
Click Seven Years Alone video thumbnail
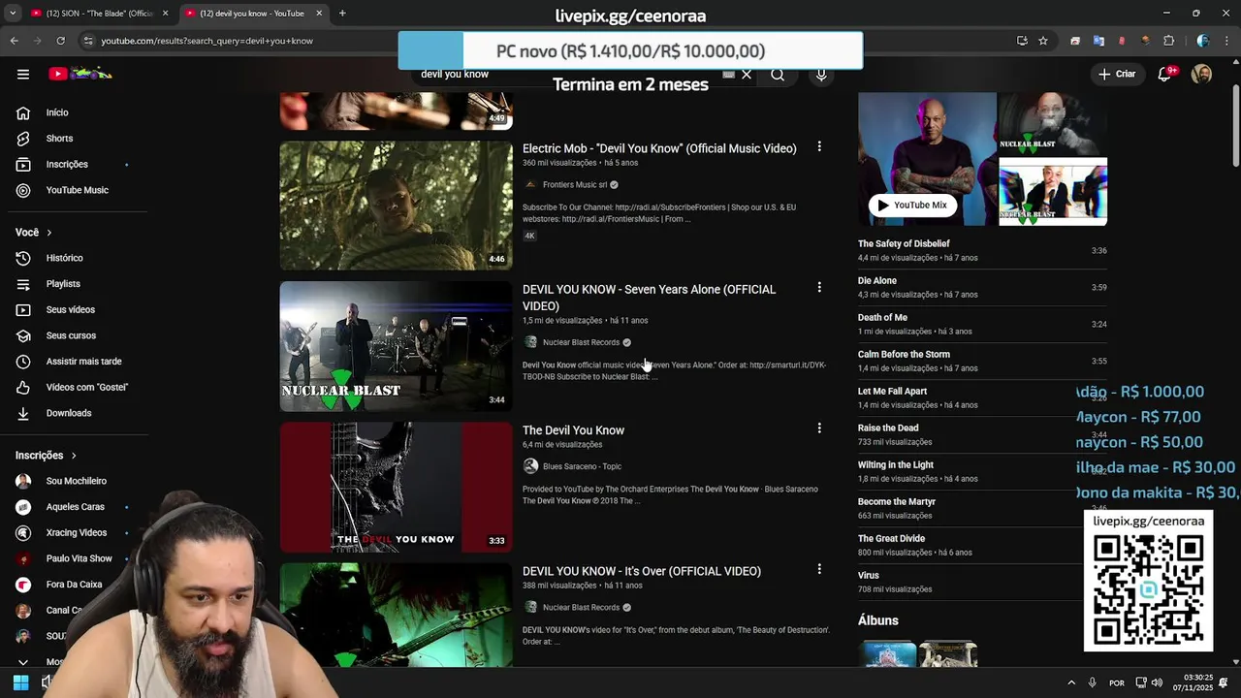[x=396, y=346]
